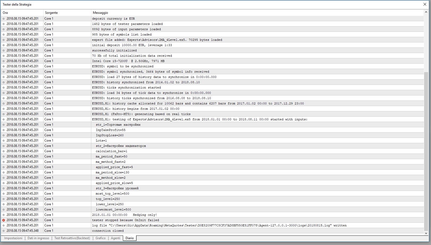The image size is (431, 245).
Task: Switch to the Test Retroattivo(Backtest) tab
Action: [x=72, y=238]
